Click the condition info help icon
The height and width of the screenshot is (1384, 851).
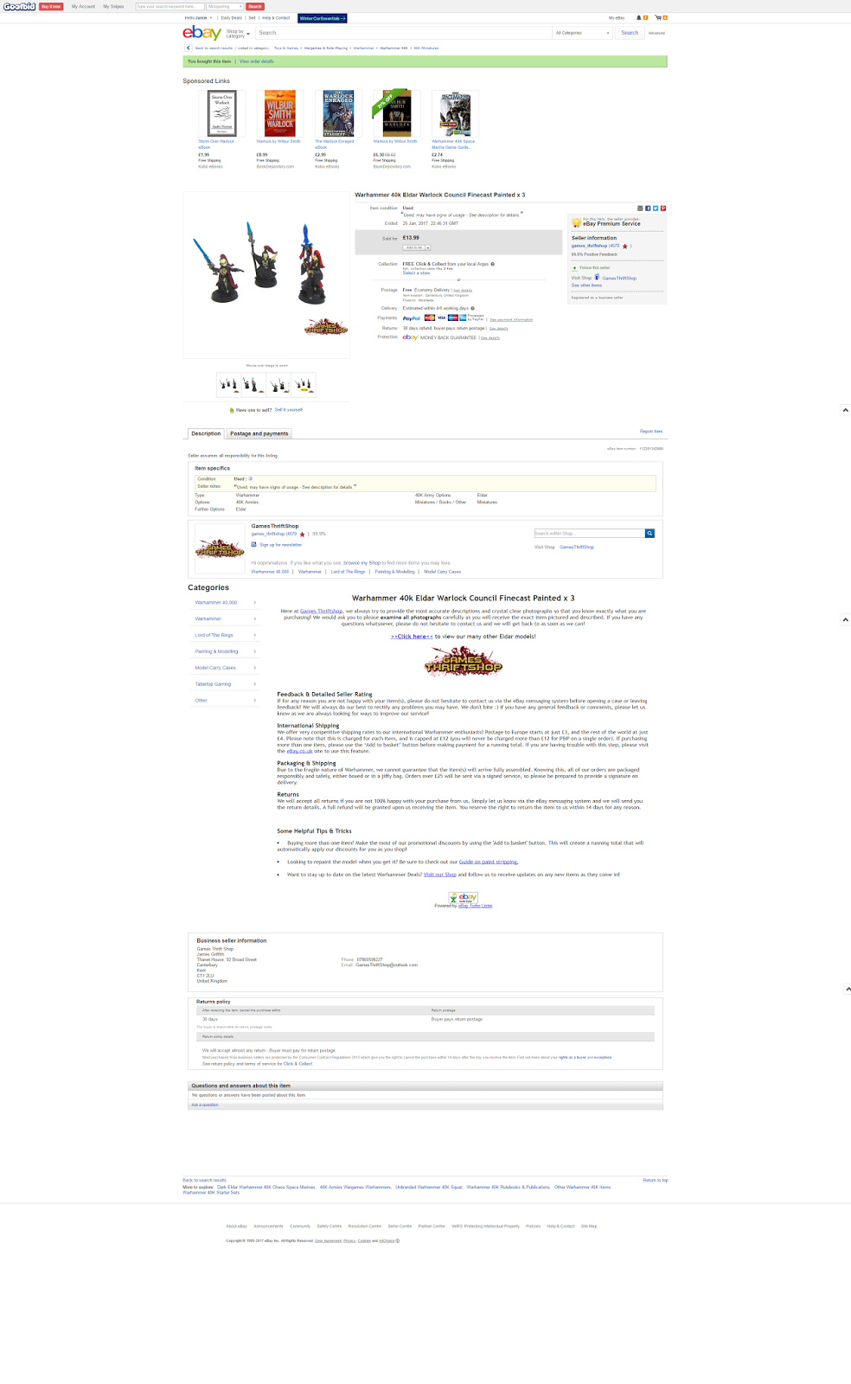point(250,478)
